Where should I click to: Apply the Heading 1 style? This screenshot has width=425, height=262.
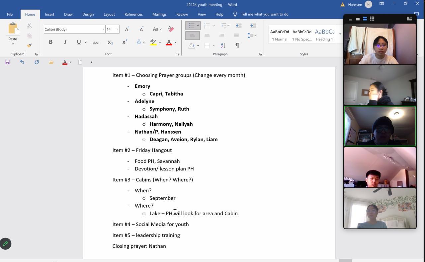[324, 34]
